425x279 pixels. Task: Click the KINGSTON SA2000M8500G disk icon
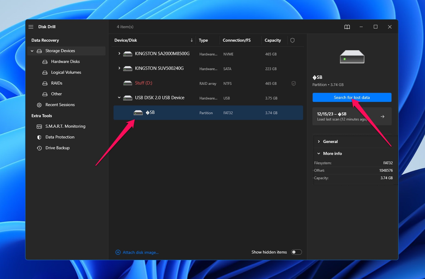128,54
